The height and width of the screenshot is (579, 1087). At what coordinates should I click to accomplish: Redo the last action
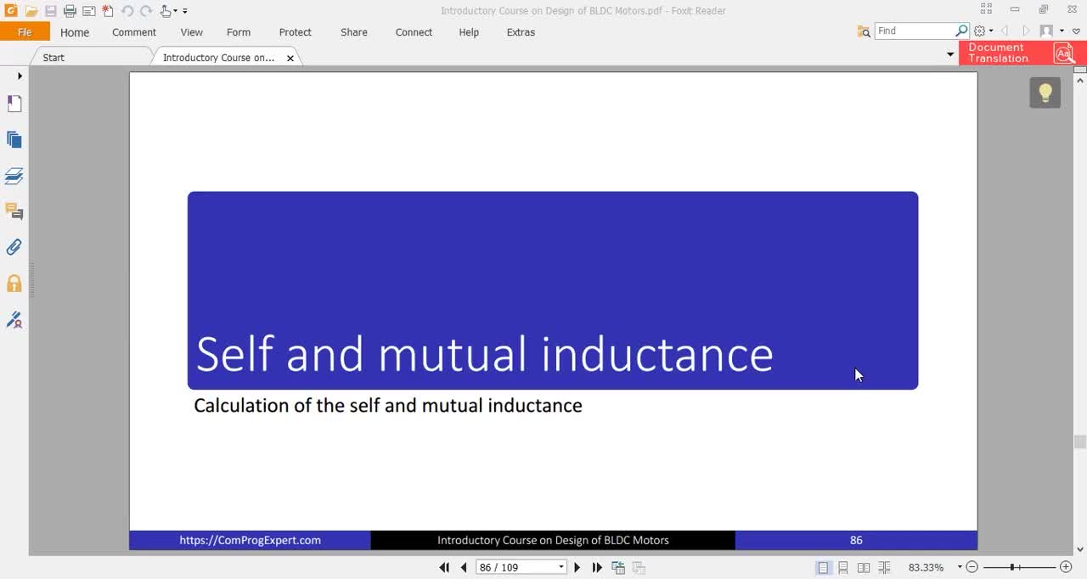[x=146, y=11]
